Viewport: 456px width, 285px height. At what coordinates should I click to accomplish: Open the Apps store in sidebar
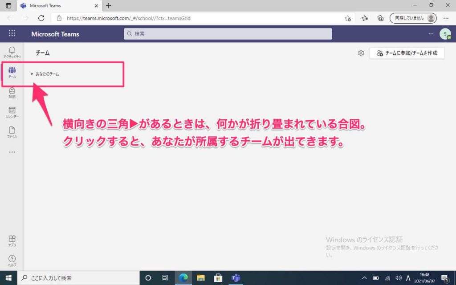(x=12, y=241)
